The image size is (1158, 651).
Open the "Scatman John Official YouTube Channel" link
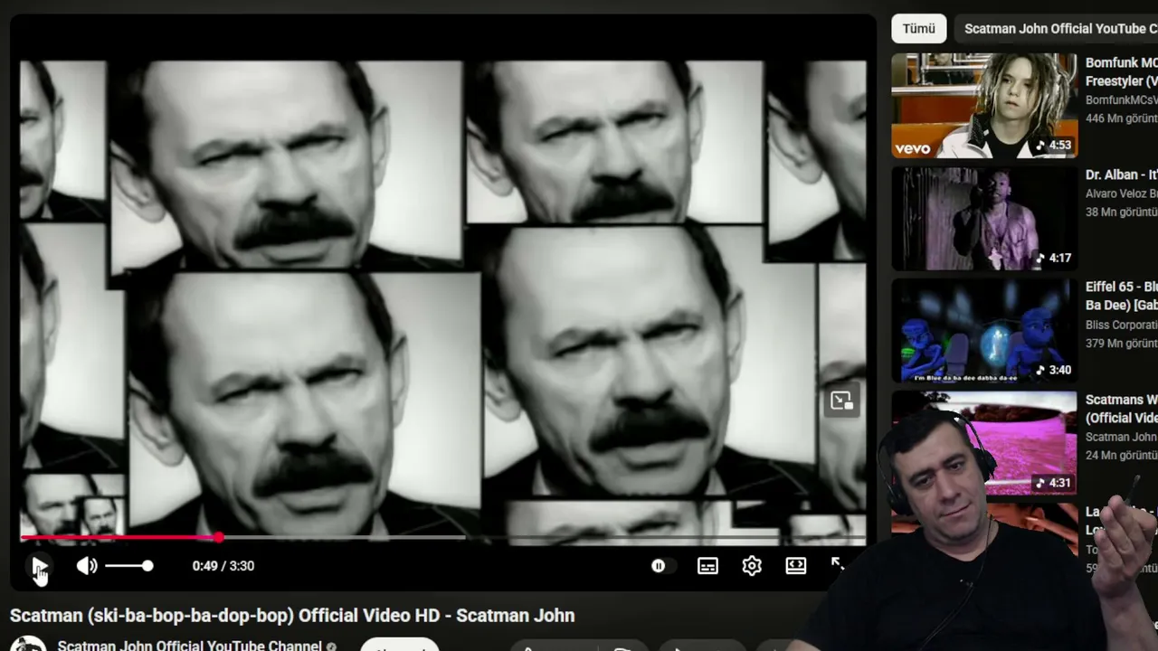[190, 646]
